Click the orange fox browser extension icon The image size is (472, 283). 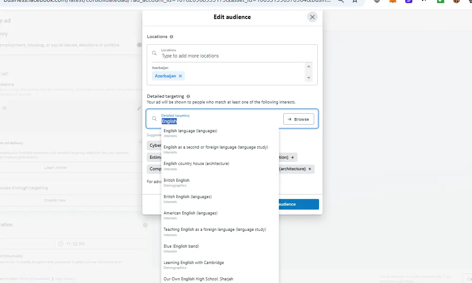click(x=392, y=1)
